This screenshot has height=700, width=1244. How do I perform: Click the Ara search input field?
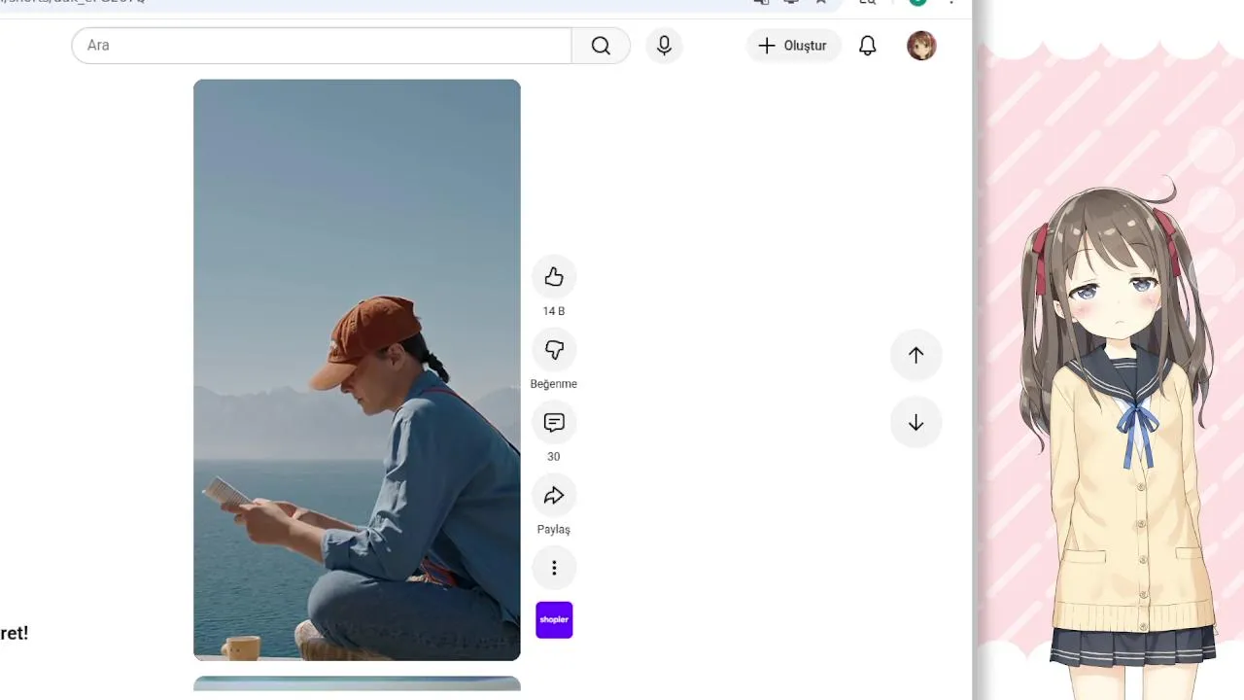coord(322,46)
